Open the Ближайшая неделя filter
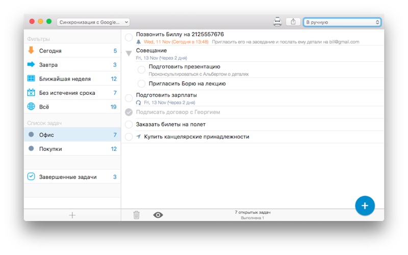This screenshot has width=408, height=255. (72, 79)
